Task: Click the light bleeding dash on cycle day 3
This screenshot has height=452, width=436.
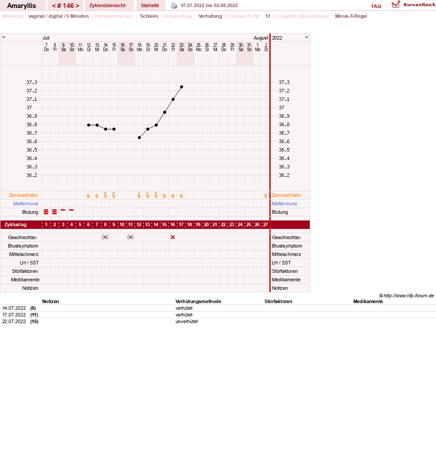Action: [x=63, y=210]
